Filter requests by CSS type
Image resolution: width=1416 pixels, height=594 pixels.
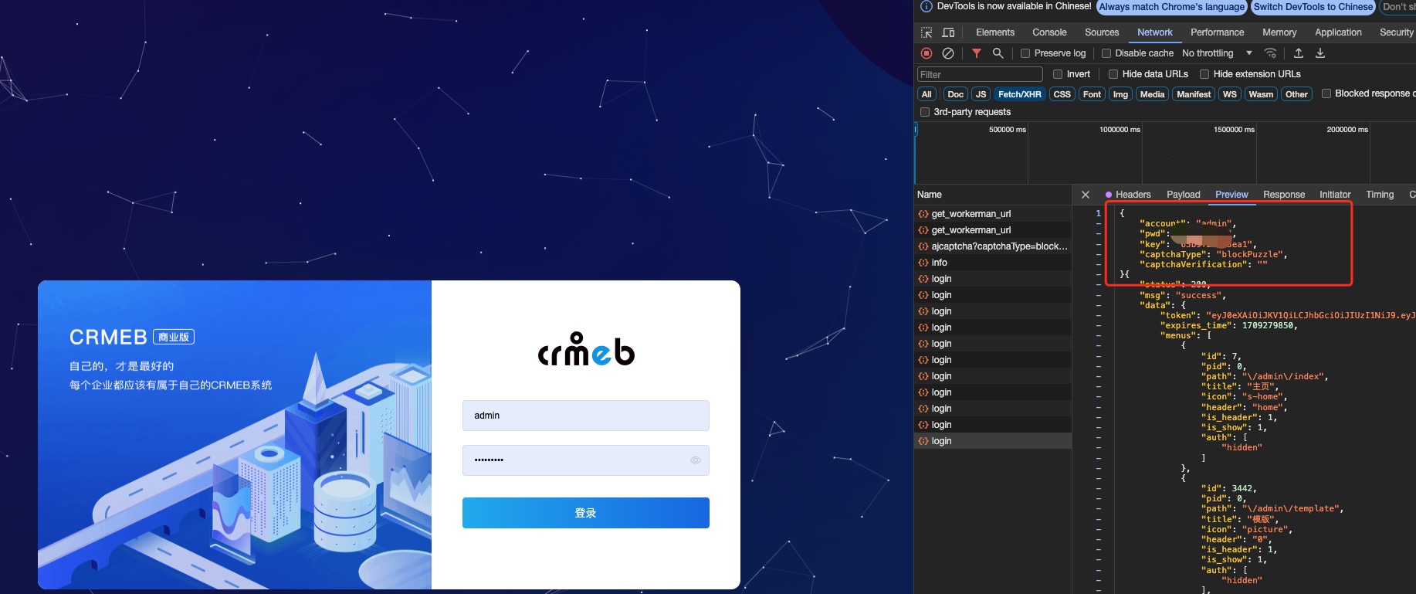(x=1062, y=94)
